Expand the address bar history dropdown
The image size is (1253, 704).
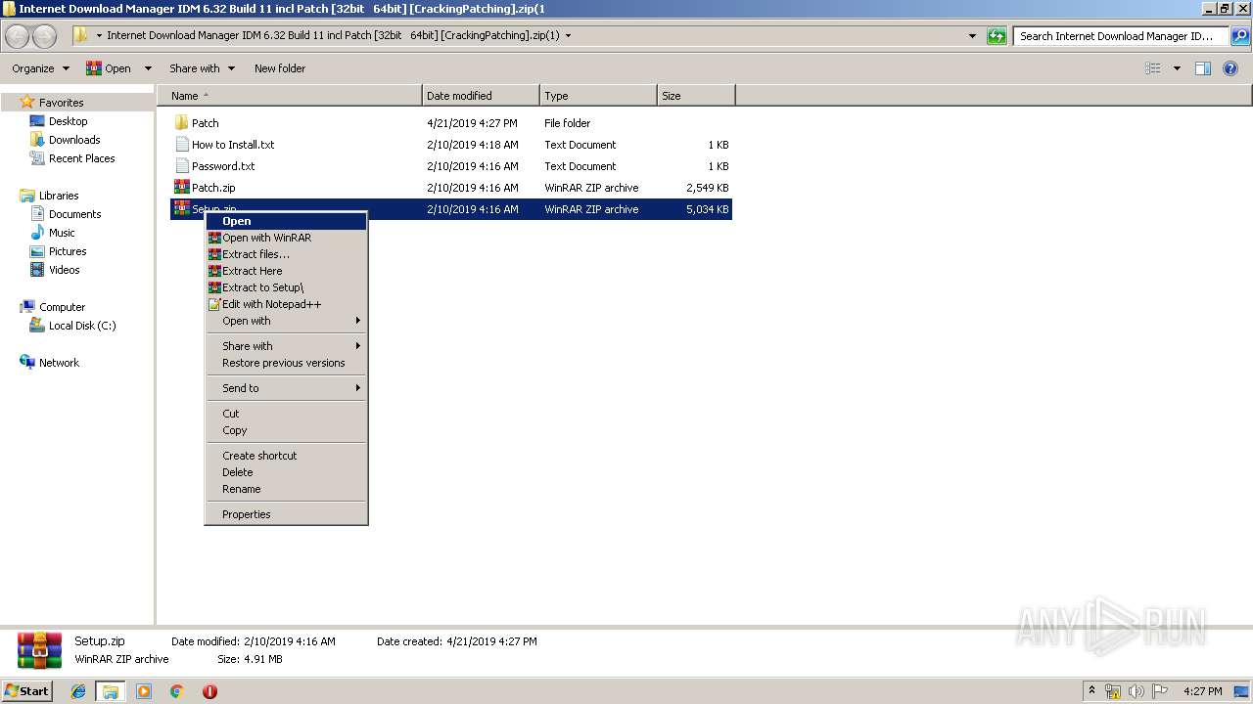tap(972, 36)
